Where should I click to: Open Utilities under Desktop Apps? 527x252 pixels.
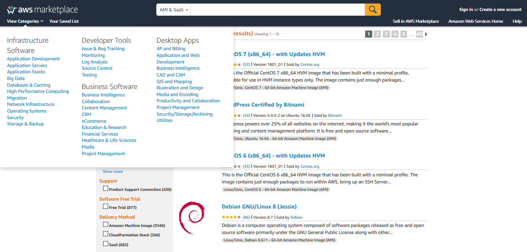point(165,120)
